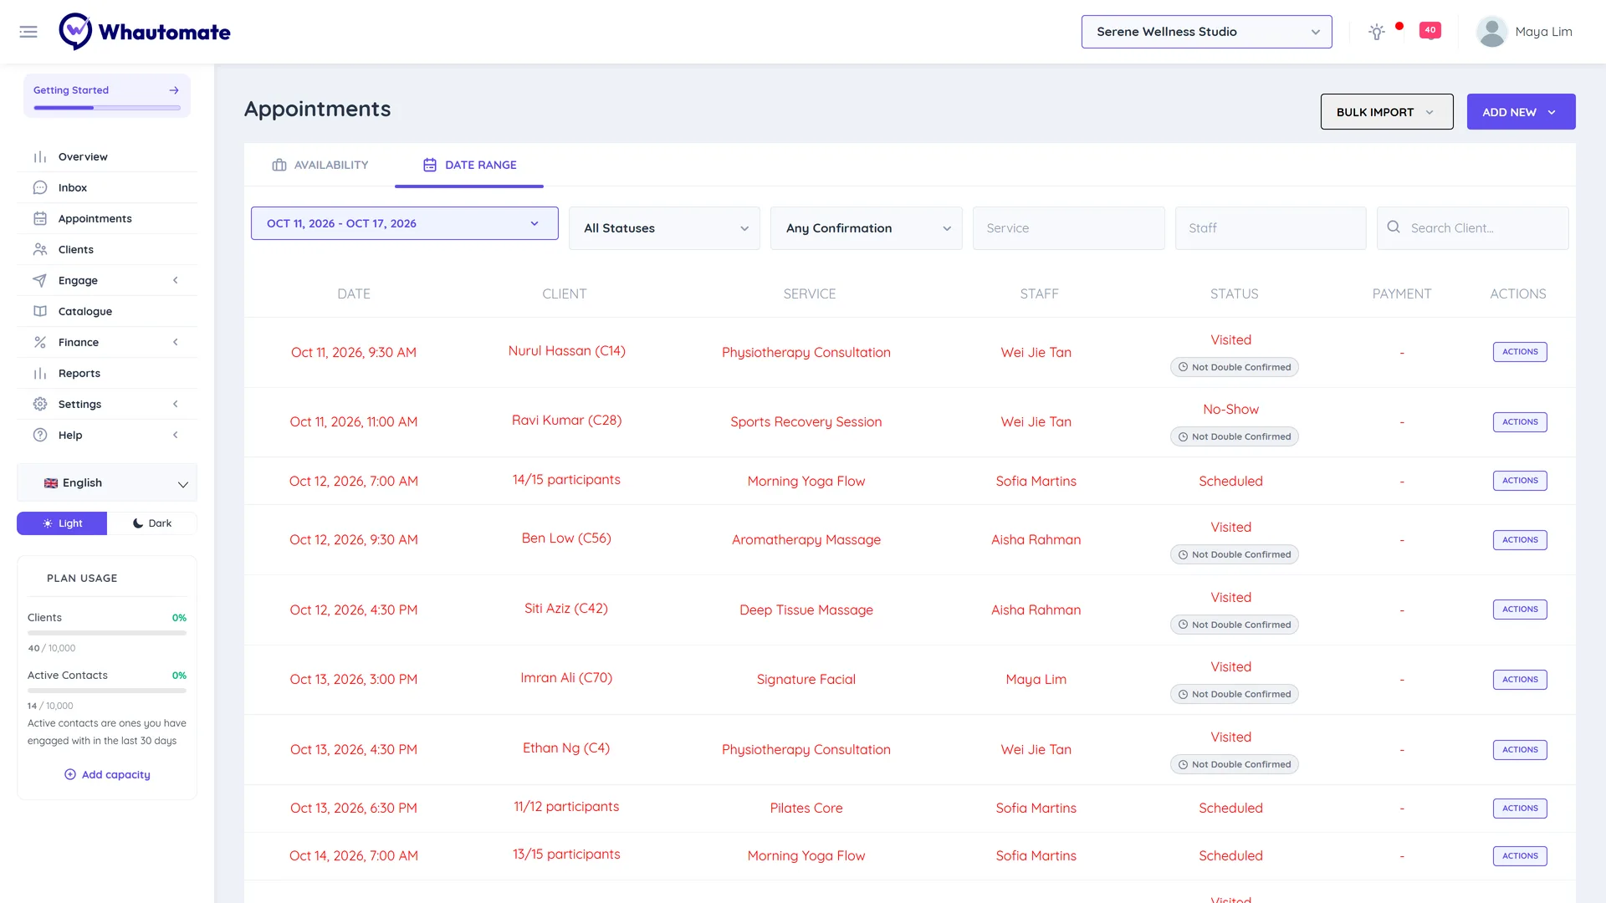Click the Add capacity link

(x=107, y=774)
